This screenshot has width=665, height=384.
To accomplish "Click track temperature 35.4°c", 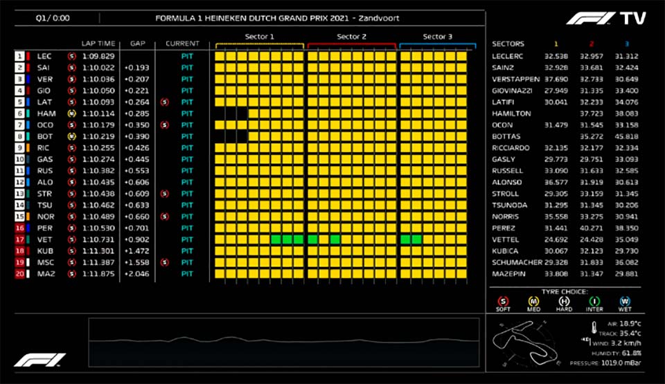I will coord(630,333).
